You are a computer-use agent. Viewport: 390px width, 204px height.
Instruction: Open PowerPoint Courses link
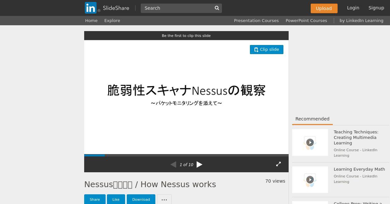(x=306, y=20)
